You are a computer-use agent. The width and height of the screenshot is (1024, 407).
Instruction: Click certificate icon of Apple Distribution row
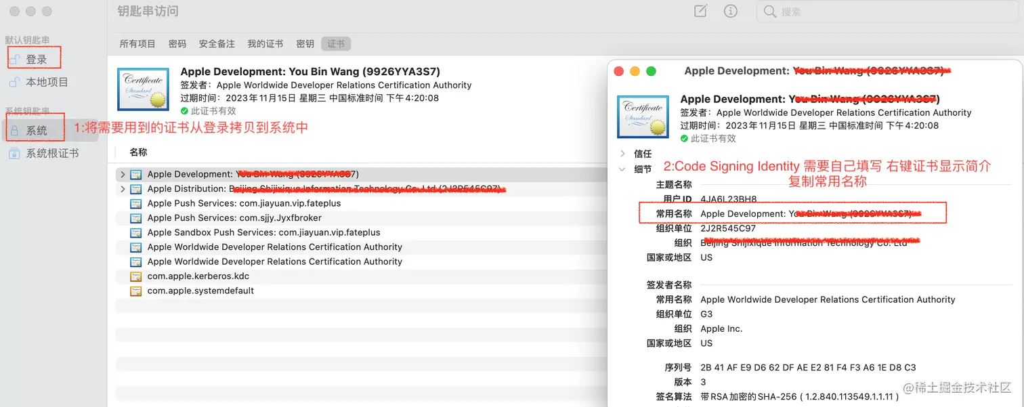pos(135,189)
